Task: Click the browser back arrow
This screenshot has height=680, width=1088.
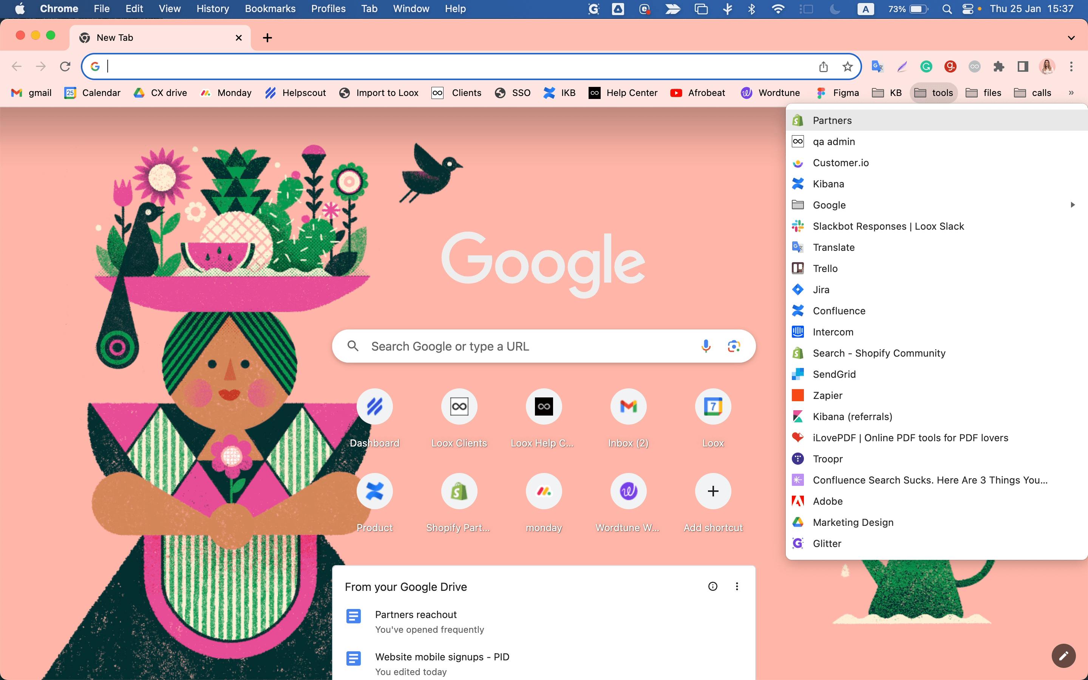Action: tap(17, 66)
